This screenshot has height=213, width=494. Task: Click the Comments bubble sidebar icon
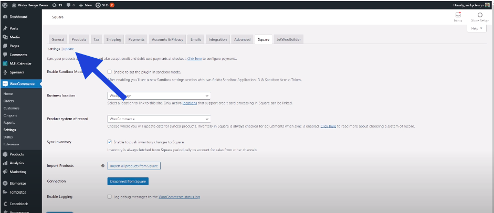(5, 55)
